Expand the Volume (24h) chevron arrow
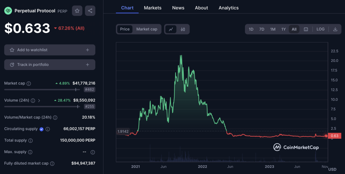 [39, 100]
